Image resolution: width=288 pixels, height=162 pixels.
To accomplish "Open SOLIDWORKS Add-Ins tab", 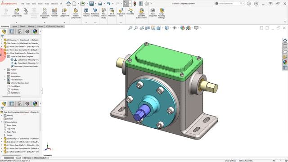I will pos(54,27).
